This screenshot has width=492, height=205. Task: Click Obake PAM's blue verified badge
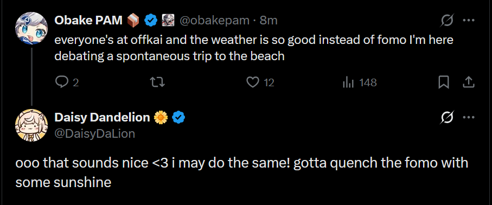click(151, 21)
